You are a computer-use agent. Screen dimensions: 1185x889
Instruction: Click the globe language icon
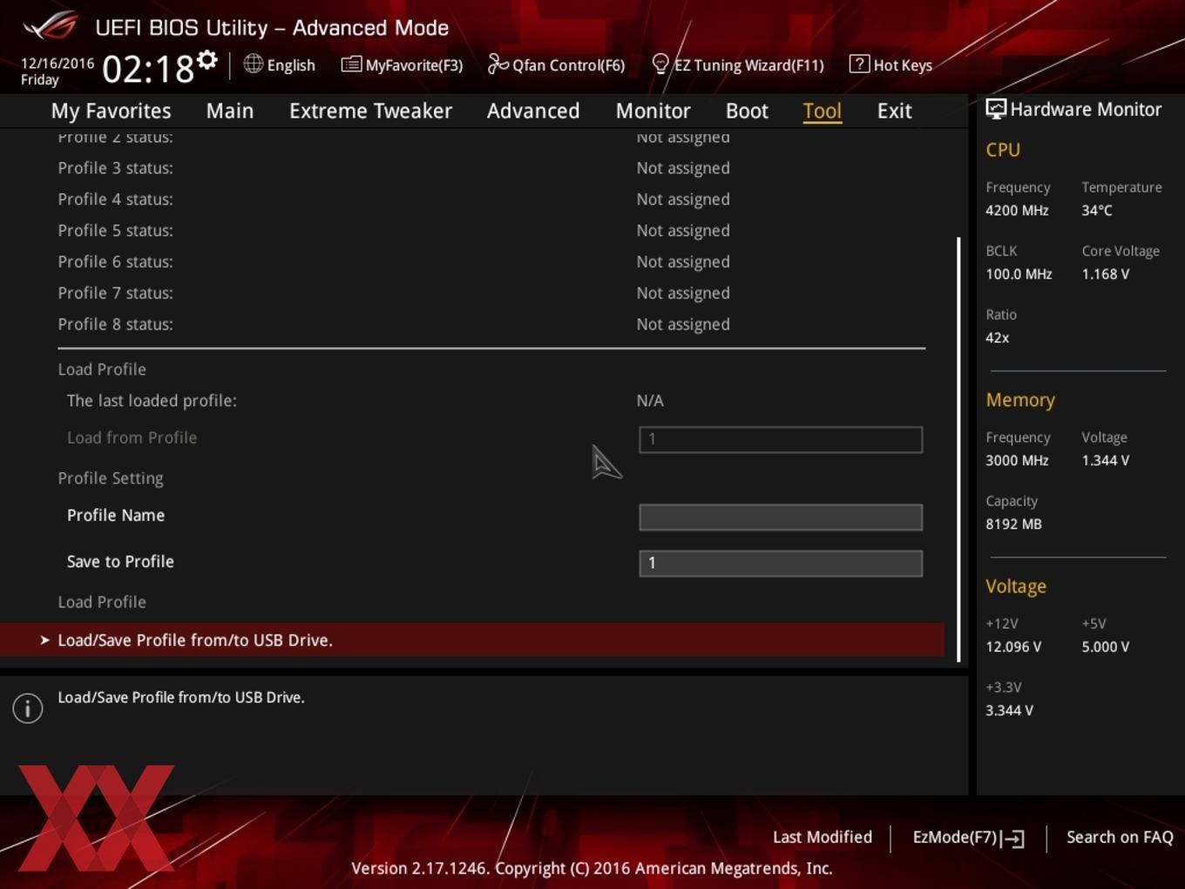coord(253,64)
